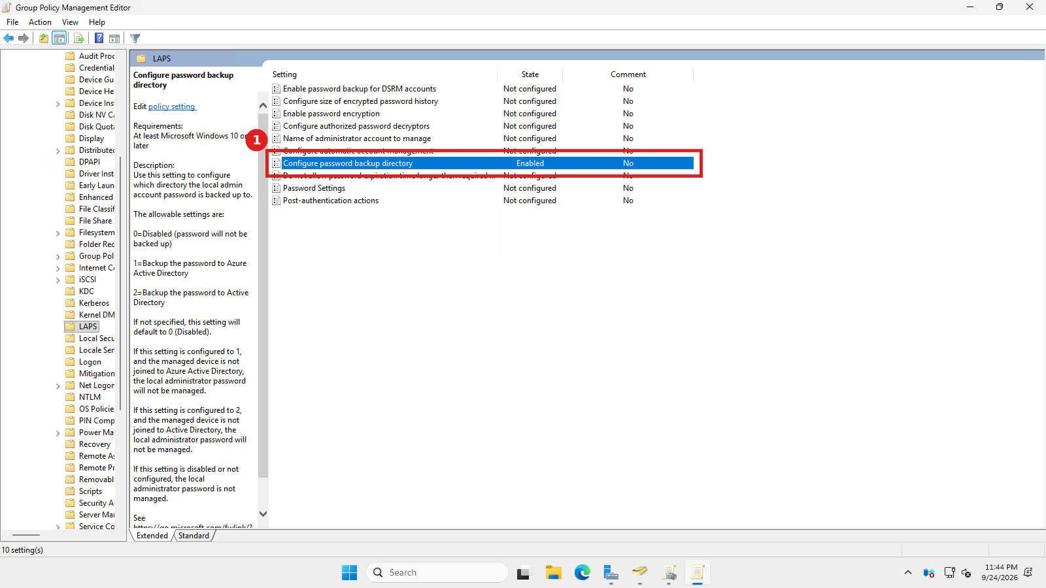Open the File menu
The width and height of the screenshot is (1046, 588).
click(x=12, y=22)
